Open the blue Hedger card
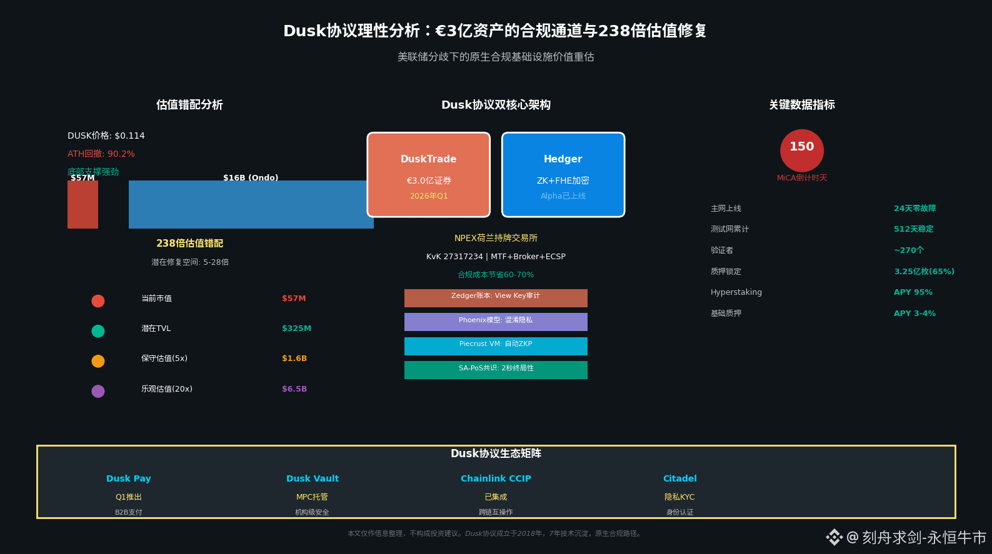The height and width of the screenshot is (554, 992). (x=563, y=175)
